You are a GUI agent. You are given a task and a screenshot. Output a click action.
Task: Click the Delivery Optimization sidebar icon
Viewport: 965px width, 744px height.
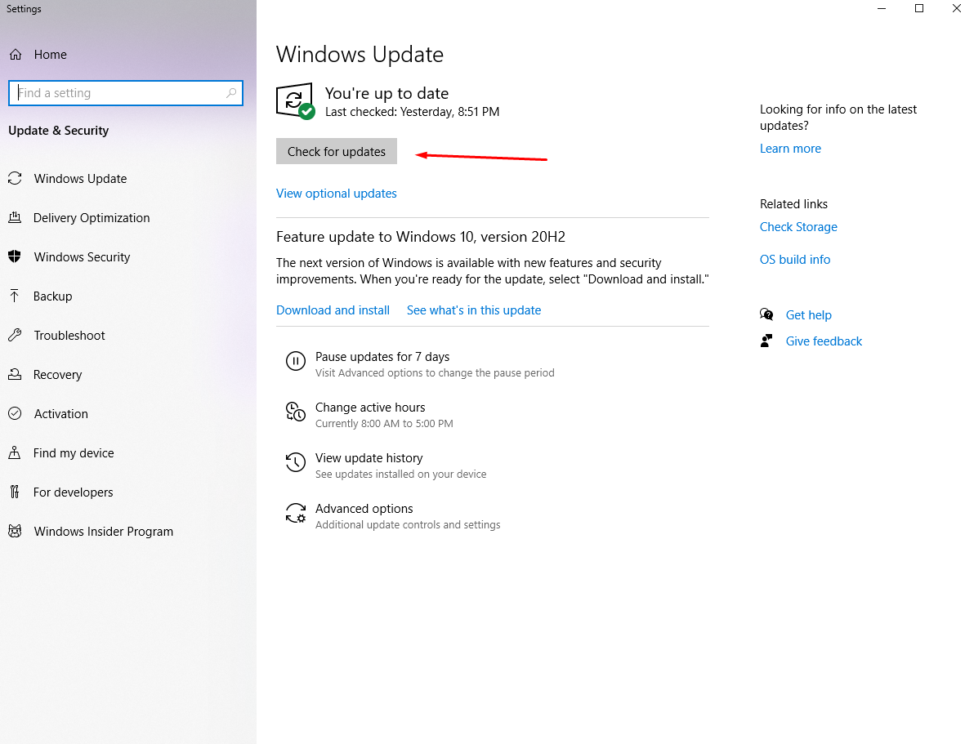point(15,218)
